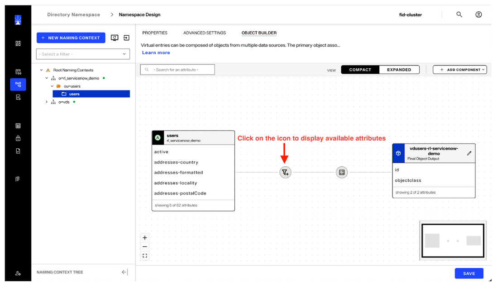Click the import/export arrow icon beside refresh
Image resolution: width=498 pixels, height=287 pixels.
126,38
